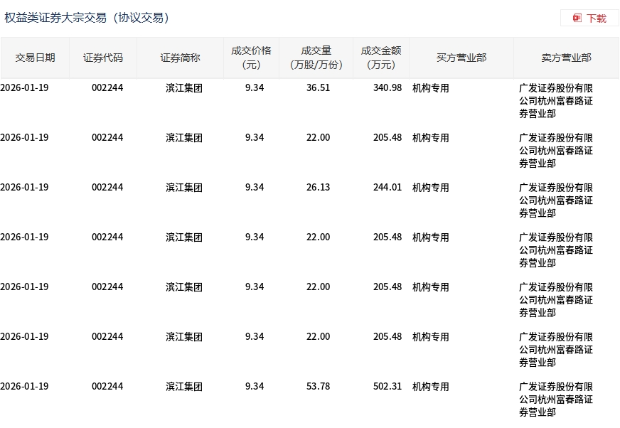Click the 53.78 volume cell
Screen dimensions: 620x428
(x=318, y=387)
